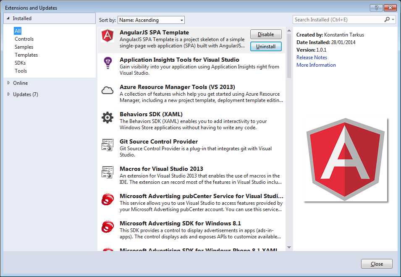Click the AngularJS SPA Template shield icon
This screenshot has width=401, height=277.
click(x=107, y=36)
